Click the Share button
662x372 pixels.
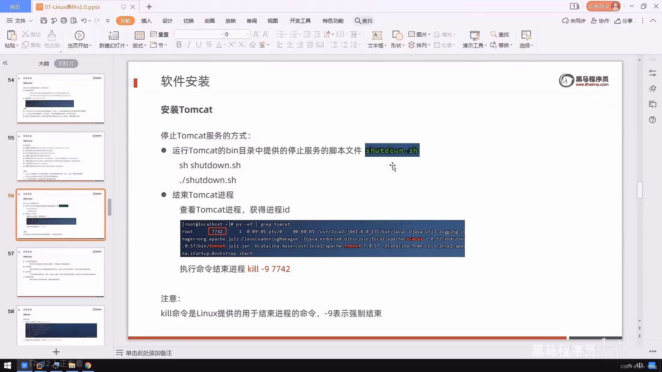(623, 21)
